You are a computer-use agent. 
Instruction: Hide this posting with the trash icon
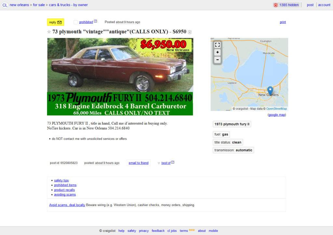click(190, 32)
